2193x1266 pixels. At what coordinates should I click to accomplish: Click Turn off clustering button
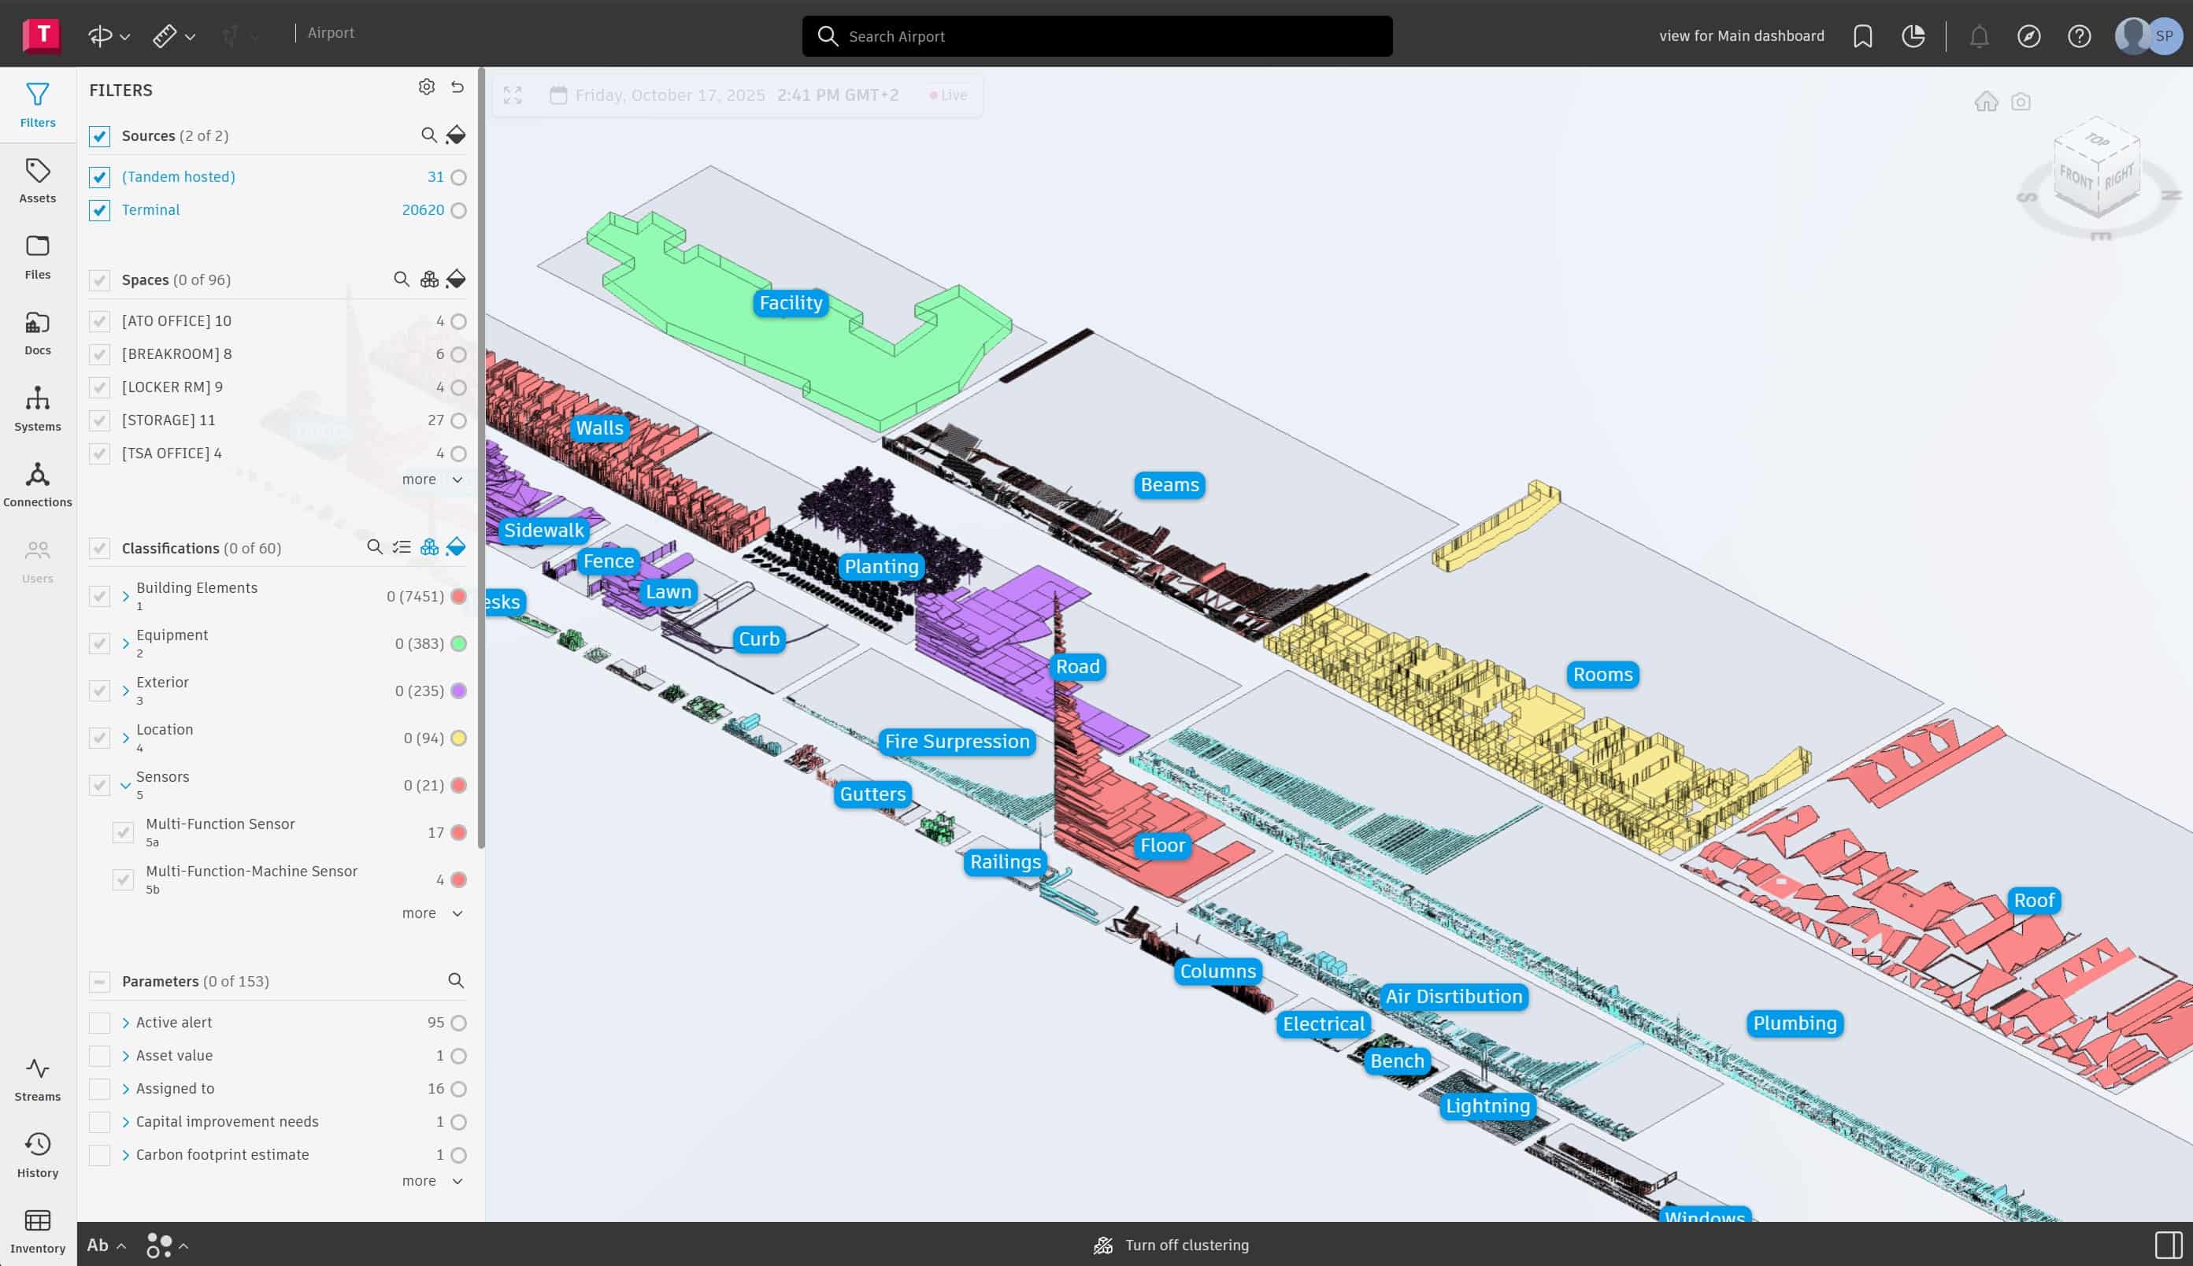coord(1170,1245)
